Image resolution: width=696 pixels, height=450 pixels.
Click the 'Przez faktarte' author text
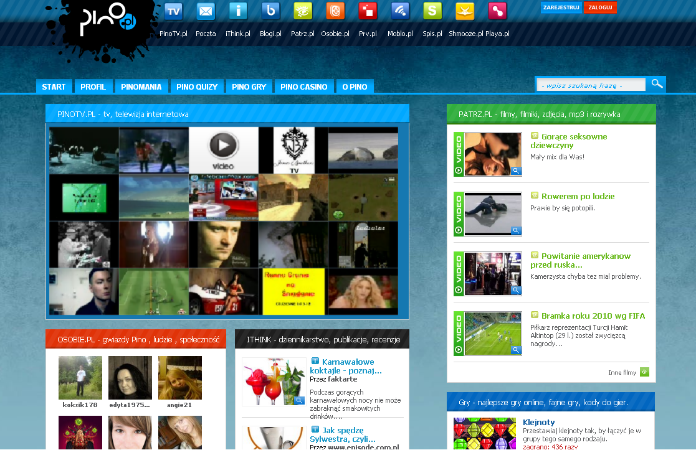(x=333, y=379)
